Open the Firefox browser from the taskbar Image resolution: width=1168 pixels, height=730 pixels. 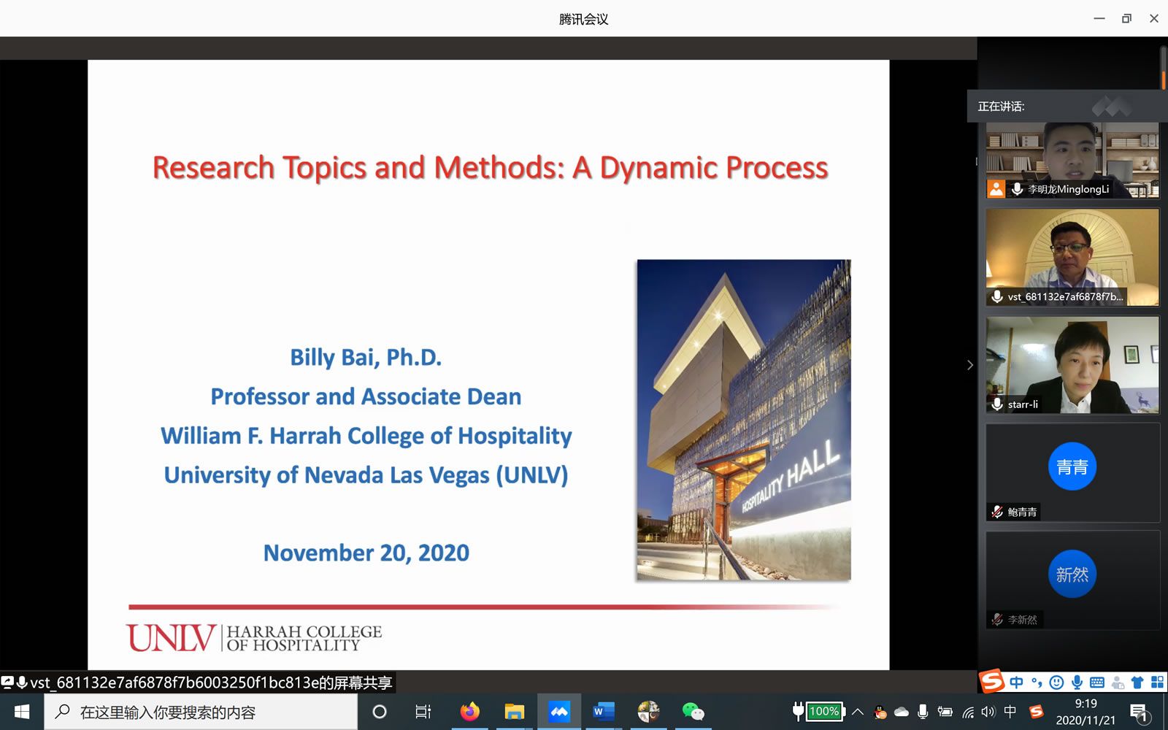[470, 711]
